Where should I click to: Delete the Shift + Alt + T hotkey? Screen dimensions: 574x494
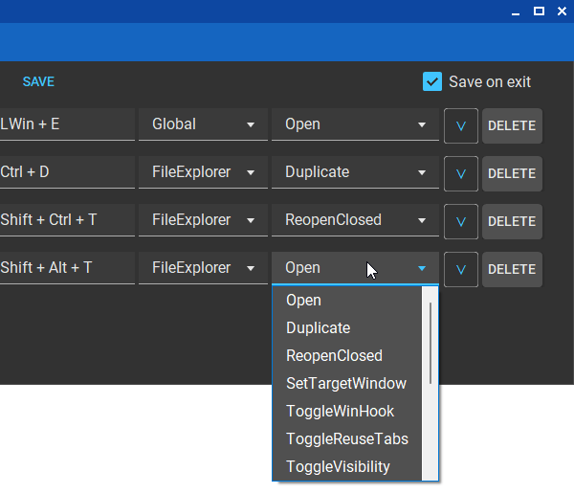click(512, 269)
